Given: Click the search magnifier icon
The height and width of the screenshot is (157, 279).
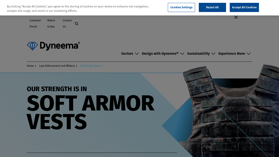Looking at the screenshot, I should [x=76, y=23].
